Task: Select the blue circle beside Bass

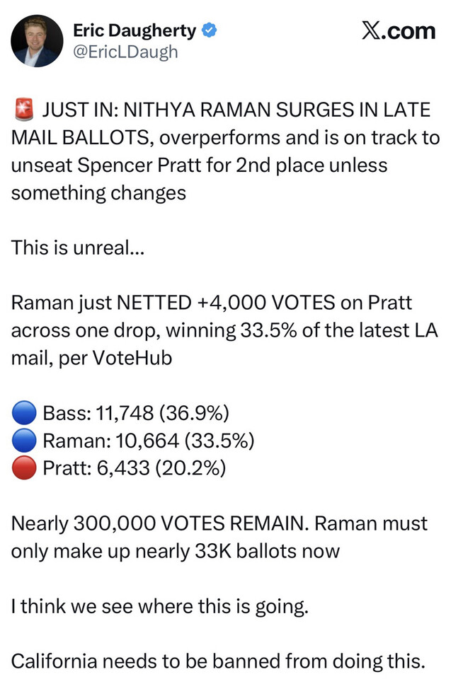Action: pyautogui.click(x=24, y=413)
